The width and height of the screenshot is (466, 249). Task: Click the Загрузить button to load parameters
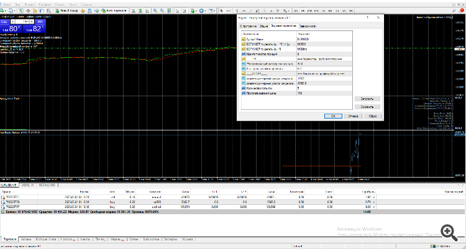click(x=367, y=98)
